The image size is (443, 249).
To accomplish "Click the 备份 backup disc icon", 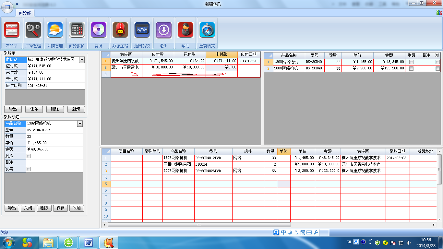I will (99, 30).
